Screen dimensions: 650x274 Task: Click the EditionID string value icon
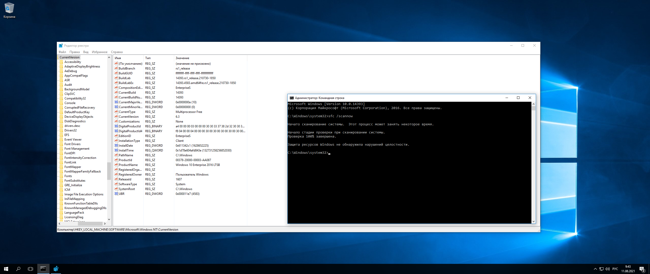click(x=116, y=136)
